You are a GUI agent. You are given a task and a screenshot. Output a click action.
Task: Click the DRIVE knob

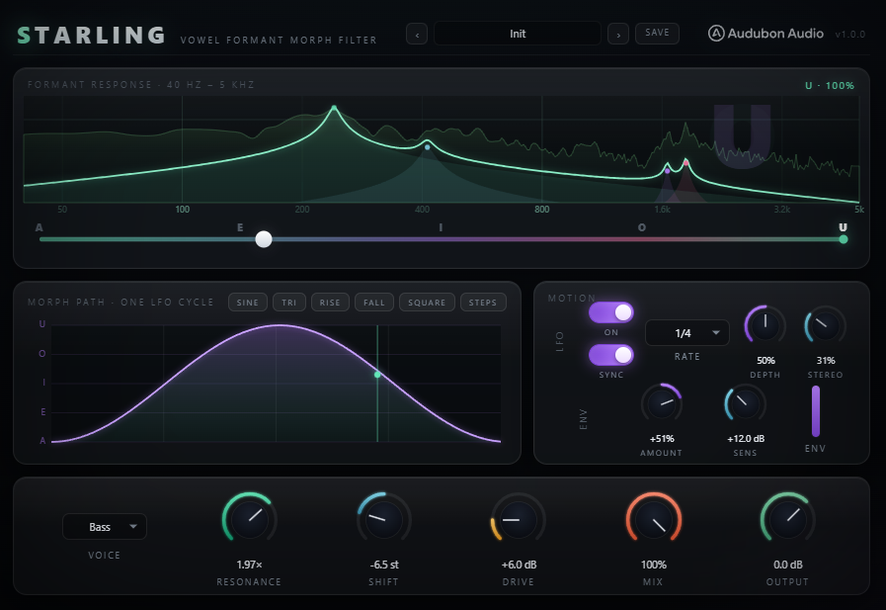[519, 520]
